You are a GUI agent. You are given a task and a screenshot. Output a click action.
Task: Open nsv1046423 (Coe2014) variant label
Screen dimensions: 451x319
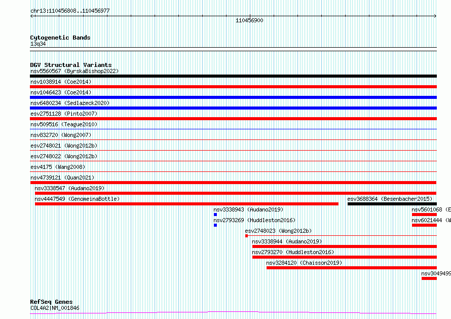[x=61, y=92]
